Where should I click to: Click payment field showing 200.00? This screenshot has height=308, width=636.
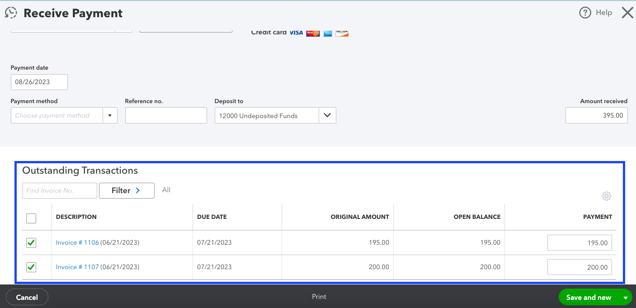coord(579,267)
